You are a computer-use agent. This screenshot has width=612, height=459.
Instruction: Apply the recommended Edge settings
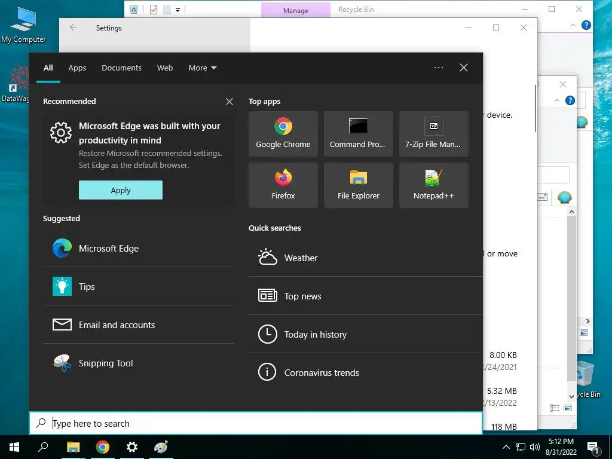click(121, 190)
